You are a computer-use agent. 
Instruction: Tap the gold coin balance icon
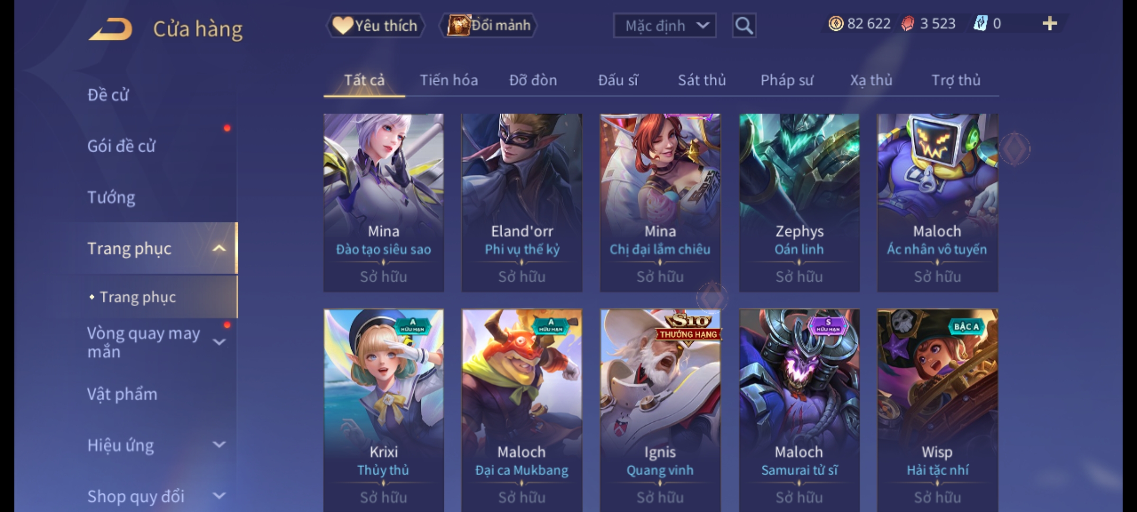[836, 24]
